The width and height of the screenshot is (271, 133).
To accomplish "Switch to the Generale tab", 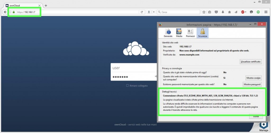I will point(168,33).
